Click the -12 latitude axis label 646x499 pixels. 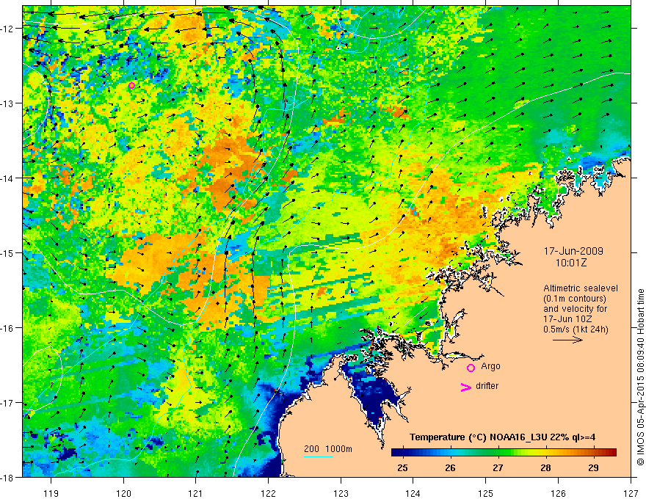[7, 29]
